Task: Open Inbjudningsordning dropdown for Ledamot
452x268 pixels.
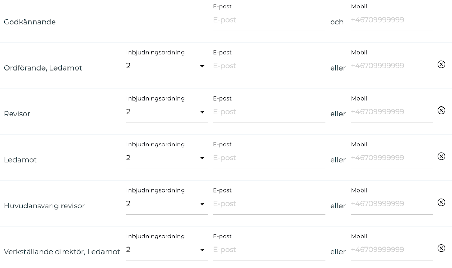Action: (167, 158)
